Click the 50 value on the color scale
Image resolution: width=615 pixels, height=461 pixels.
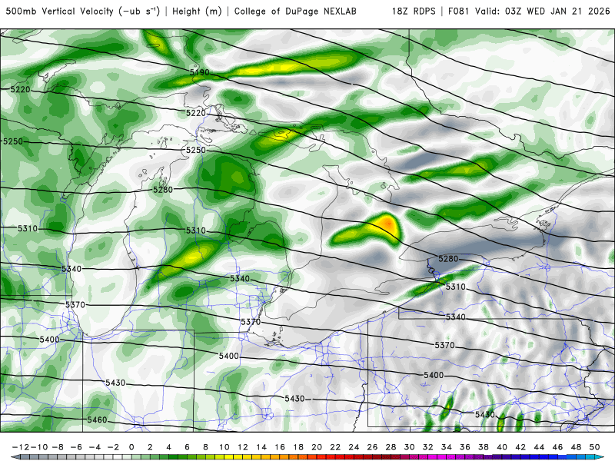point(594,447)
